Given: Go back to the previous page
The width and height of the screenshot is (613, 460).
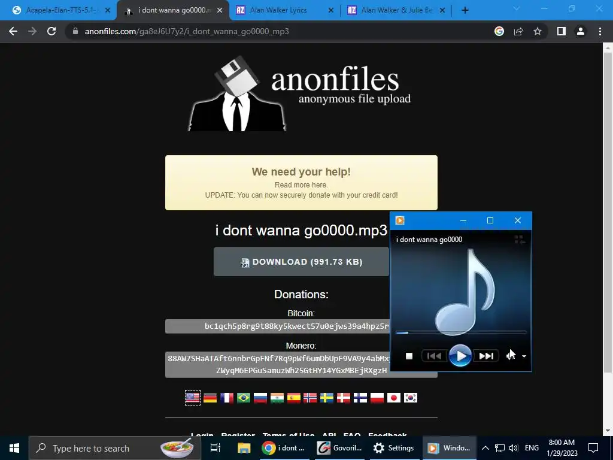Looking at the screenshot, I should click(x=13, y=31).
